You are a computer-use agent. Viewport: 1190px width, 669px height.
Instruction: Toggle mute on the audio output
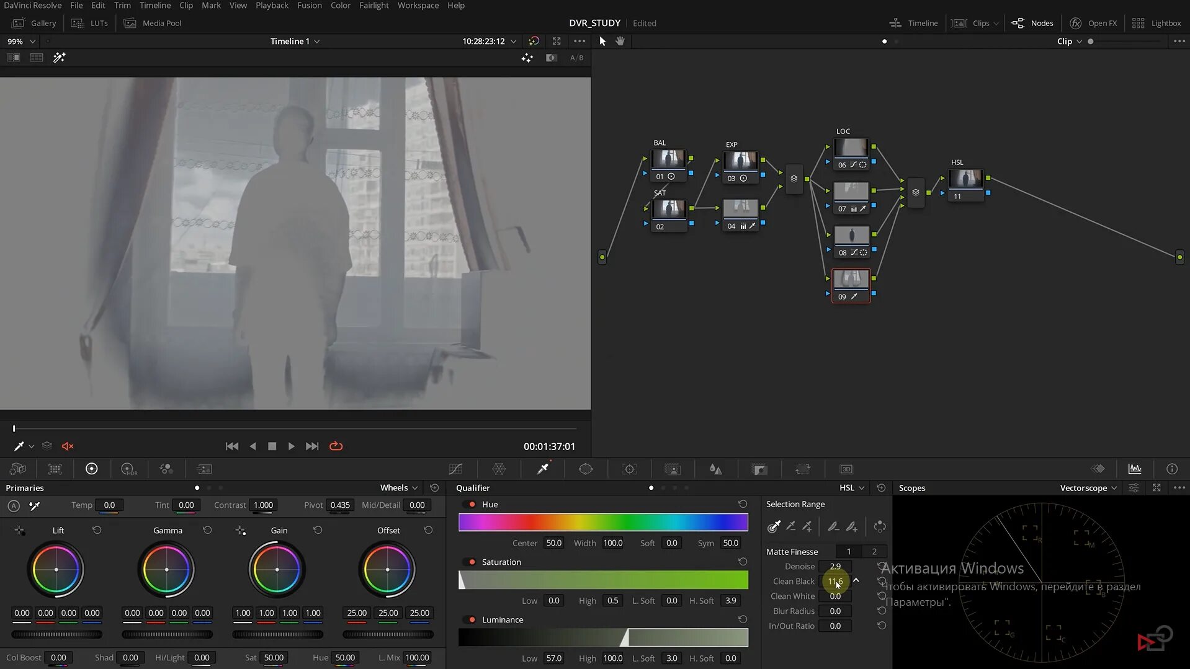[68, 446]
